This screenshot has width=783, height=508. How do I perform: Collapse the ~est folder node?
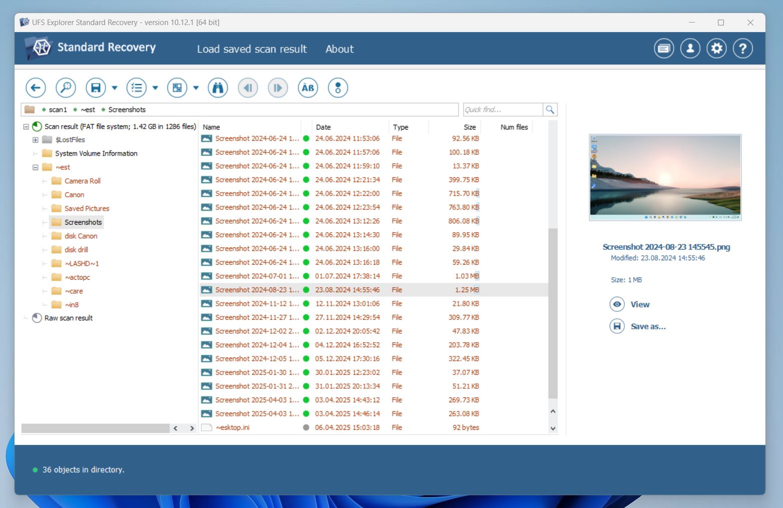click(x=36, y=168)
